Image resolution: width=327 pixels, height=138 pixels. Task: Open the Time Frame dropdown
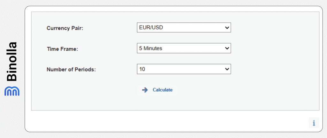[184, 48]
